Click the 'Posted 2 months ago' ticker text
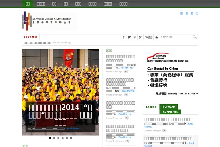 click(x=62, y=43)
